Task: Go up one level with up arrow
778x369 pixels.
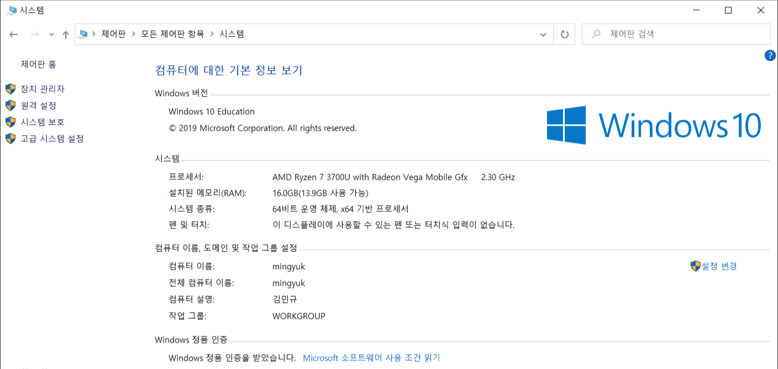Action: click(x=66, y=34)
